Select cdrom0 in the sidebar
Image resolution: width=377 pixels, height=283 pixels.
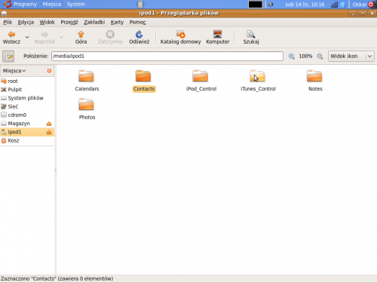point(27,115)
